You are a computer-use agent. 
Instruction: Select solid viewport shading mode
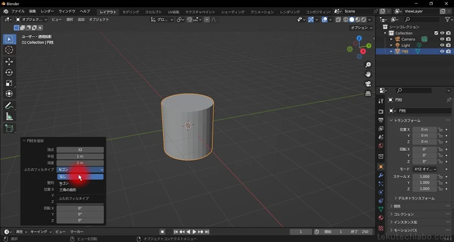[352, 20]
